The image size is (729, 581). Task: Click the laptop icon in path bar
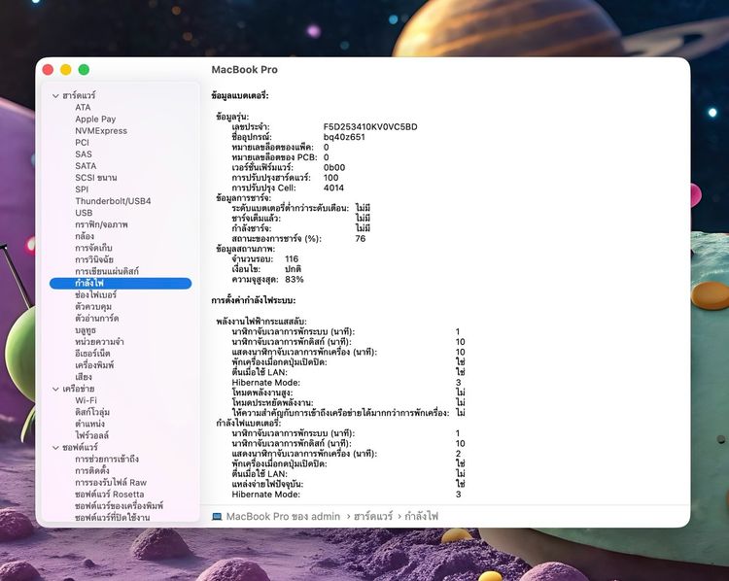point(217,517)
